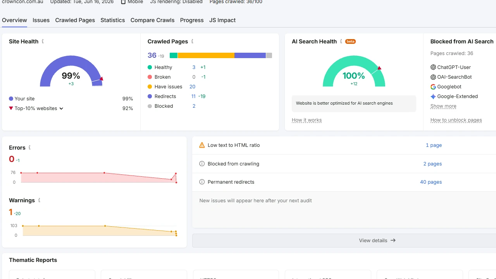Expand Show more blocked bots

pos(443,106)
